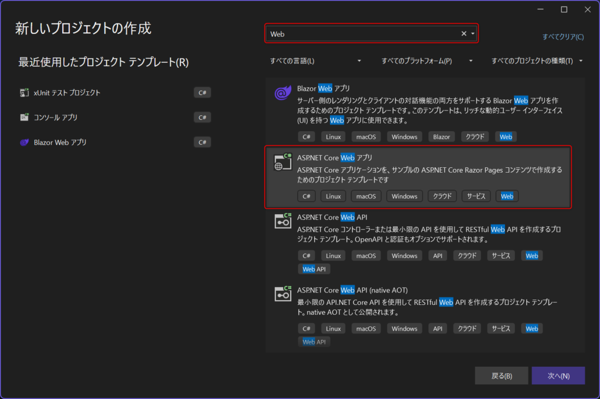
Task: Click the ASP.NET Core Web API template icon
Action: pos(283,221)
